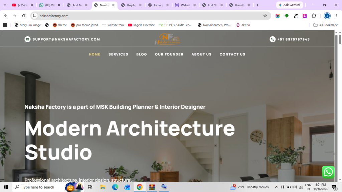The image size is (342, 192).
Task: Open the pink downloader extension icon
Action: [x=305, y=16]
